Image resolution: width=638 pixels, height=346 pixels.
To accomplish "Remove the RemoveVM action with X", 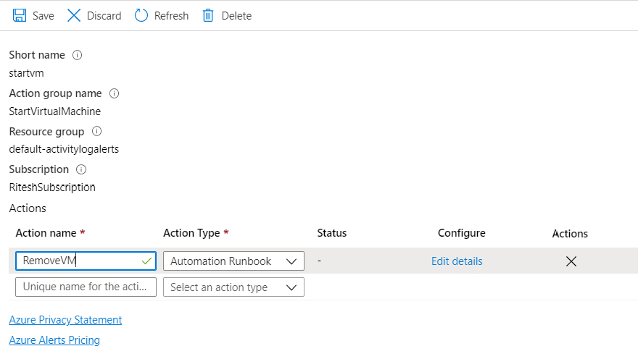I will (x=571, y=261).
